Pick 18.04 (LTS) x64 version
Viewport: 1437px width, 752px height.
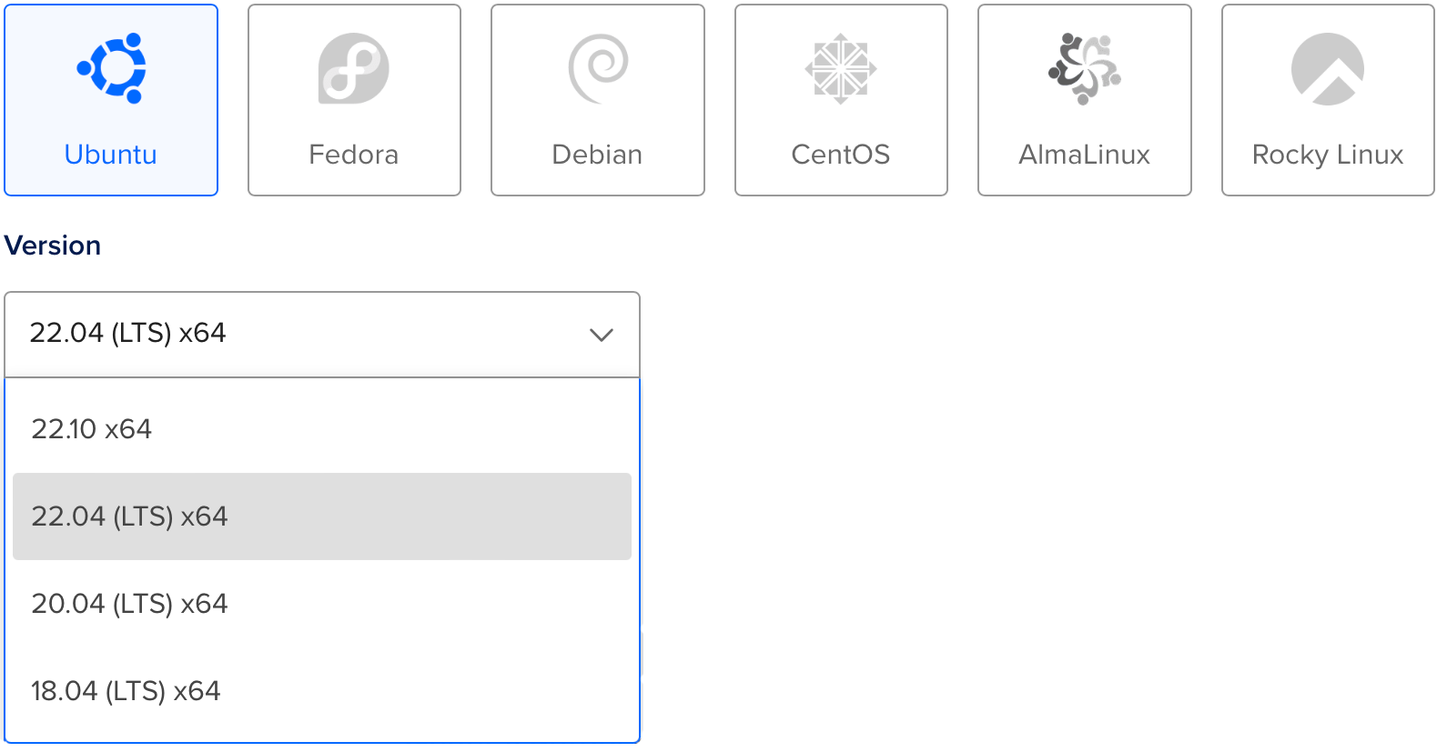click(323, 690)
